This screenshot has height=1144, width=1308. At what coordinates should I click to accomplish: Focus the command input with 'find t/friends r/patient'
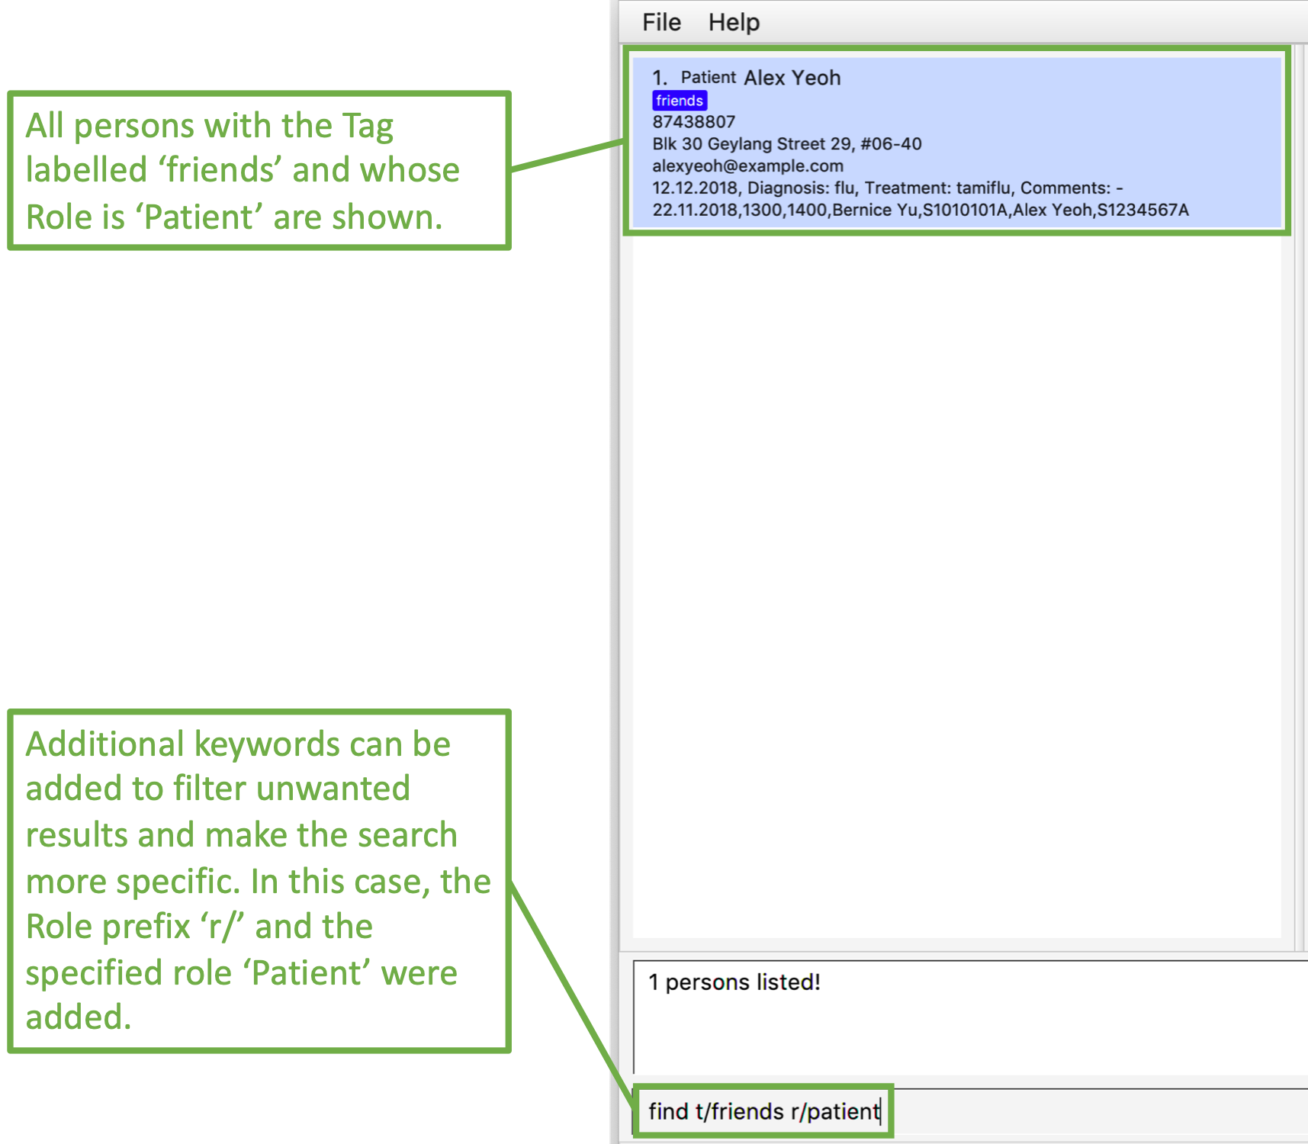(x=970, y=1111)
